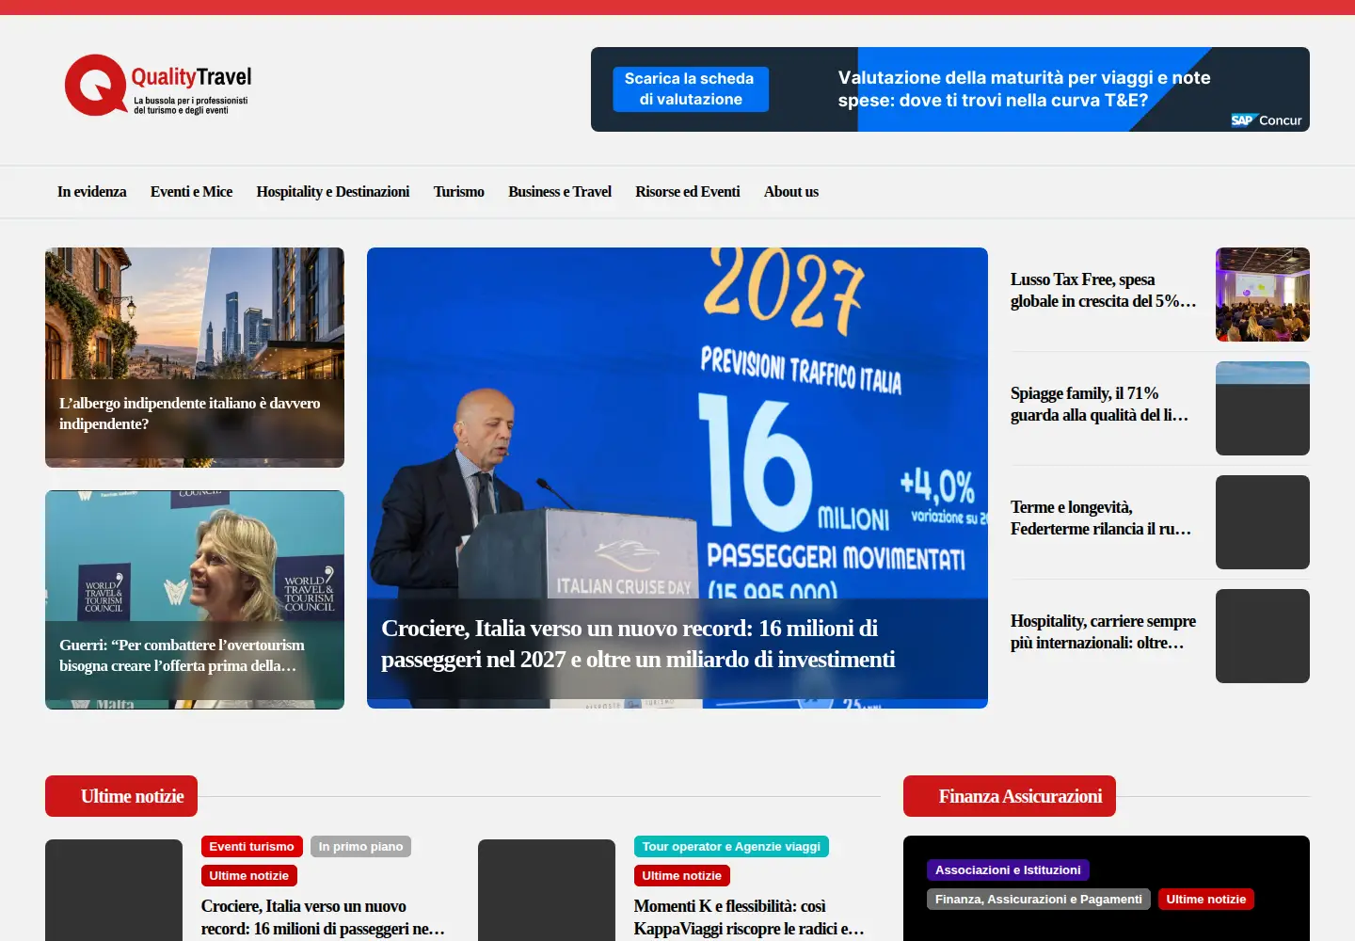Open 'Business e Travel' menu item
Image resolution: width=1355 pixels, height=941 pixels.
(560, 192)
